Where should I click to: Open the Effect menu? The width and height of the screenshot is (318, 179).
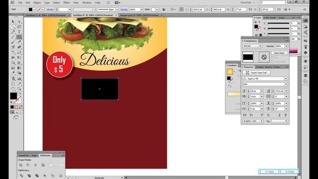point(67,2)
